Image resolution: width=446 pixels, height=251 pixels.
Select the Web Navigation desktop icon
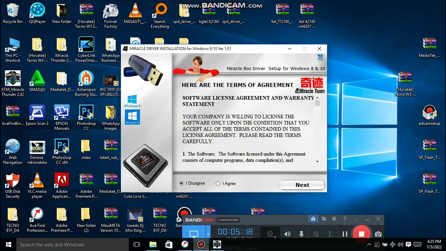pos(13,152)
